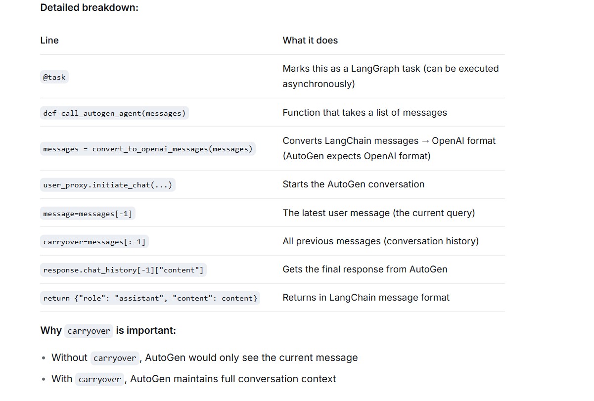Click 'response.chat_history[-1]["content"]' code cell
594x401 pixels.
[123, 270]
